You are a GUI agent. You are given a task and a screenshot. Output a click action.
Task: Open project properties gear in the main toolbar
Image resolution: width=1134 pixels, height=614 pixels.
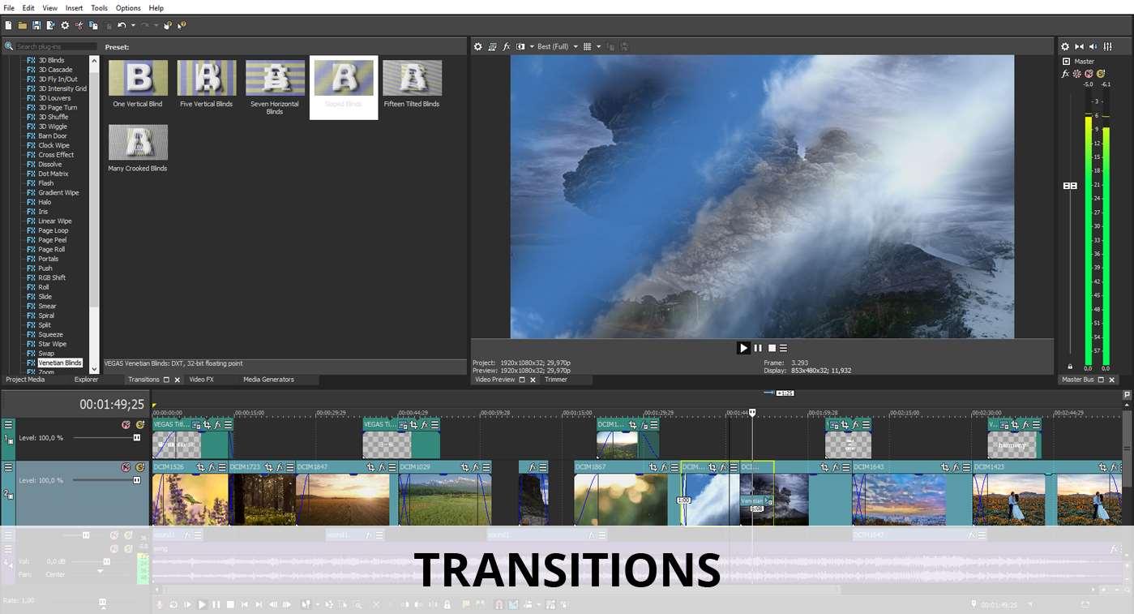(x=65, y=25)
